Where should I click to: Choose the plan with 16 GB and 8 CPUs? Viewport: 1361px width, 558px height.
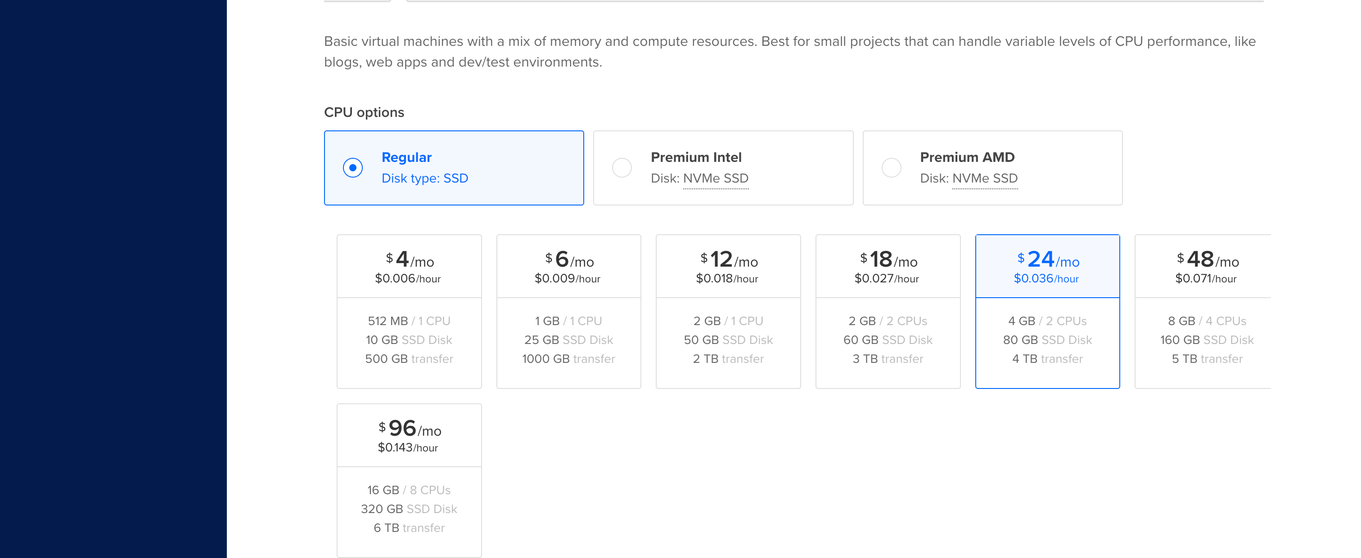pyautogui.click(x=409, y=490)
